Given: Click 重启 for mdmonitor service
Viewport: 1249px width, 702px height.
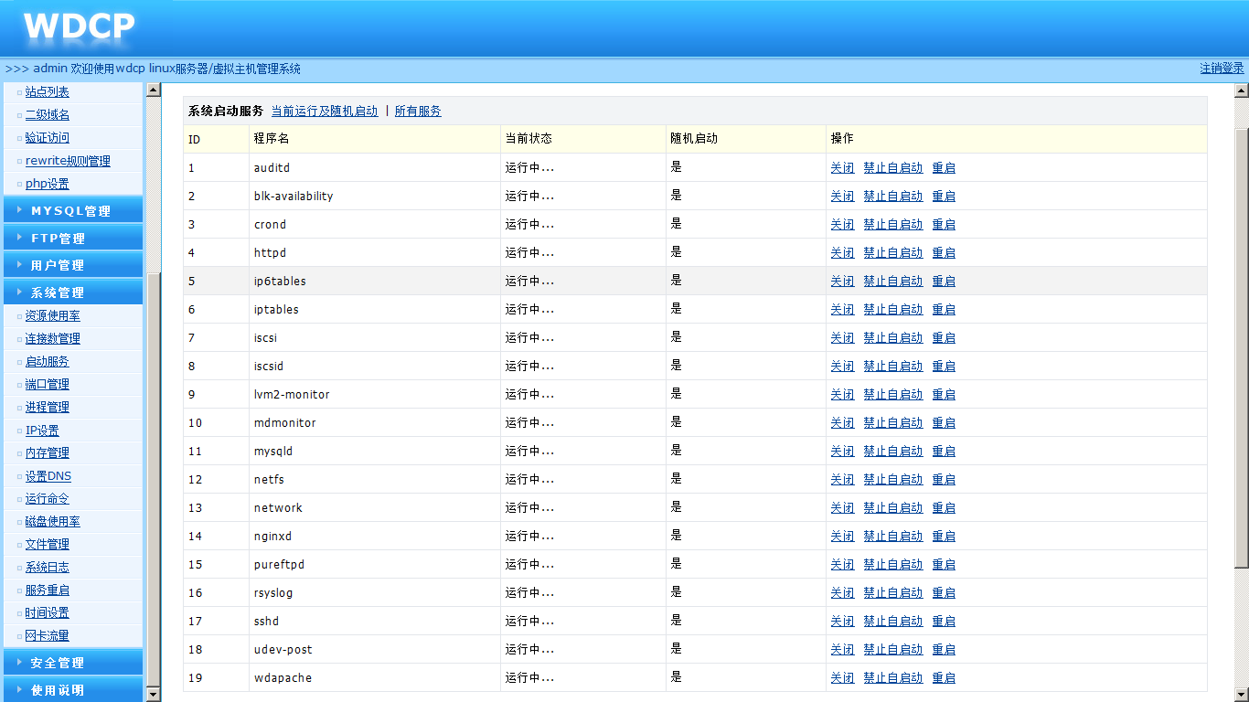Looking at the screenshot, I should [944, 423].
